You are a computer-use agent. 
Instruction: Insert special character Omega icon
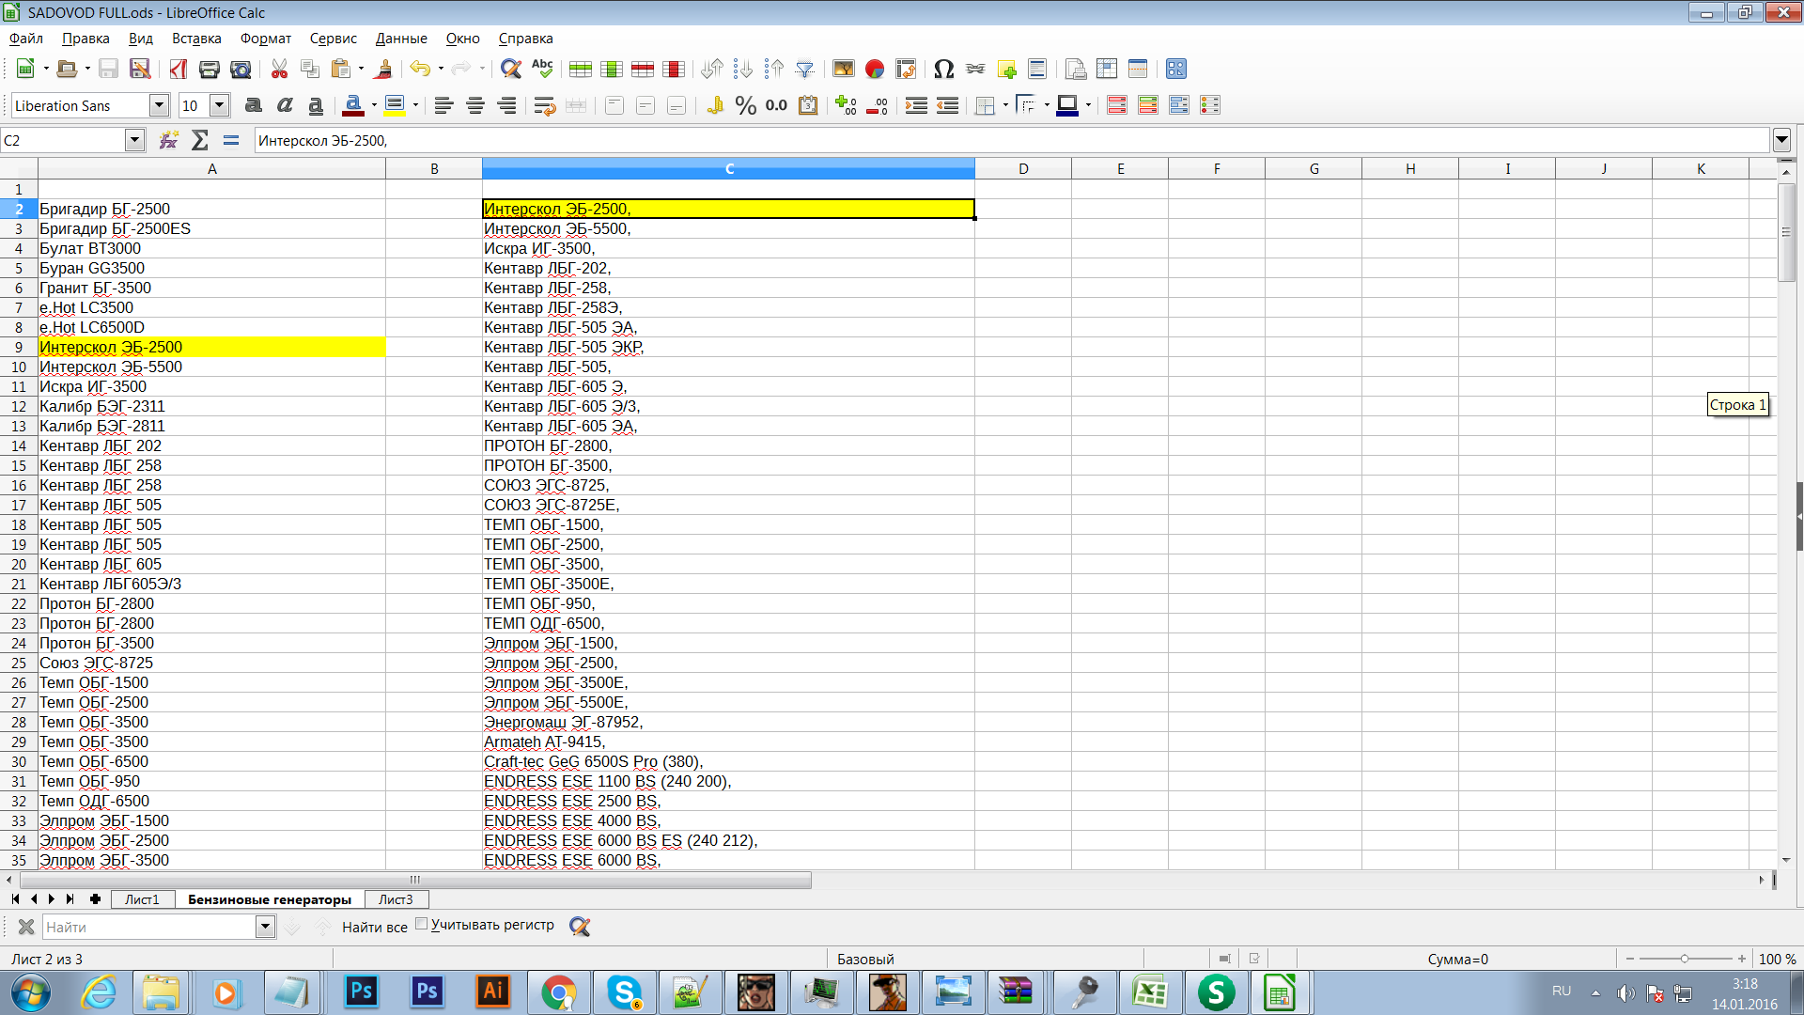[x=944, y=69]
